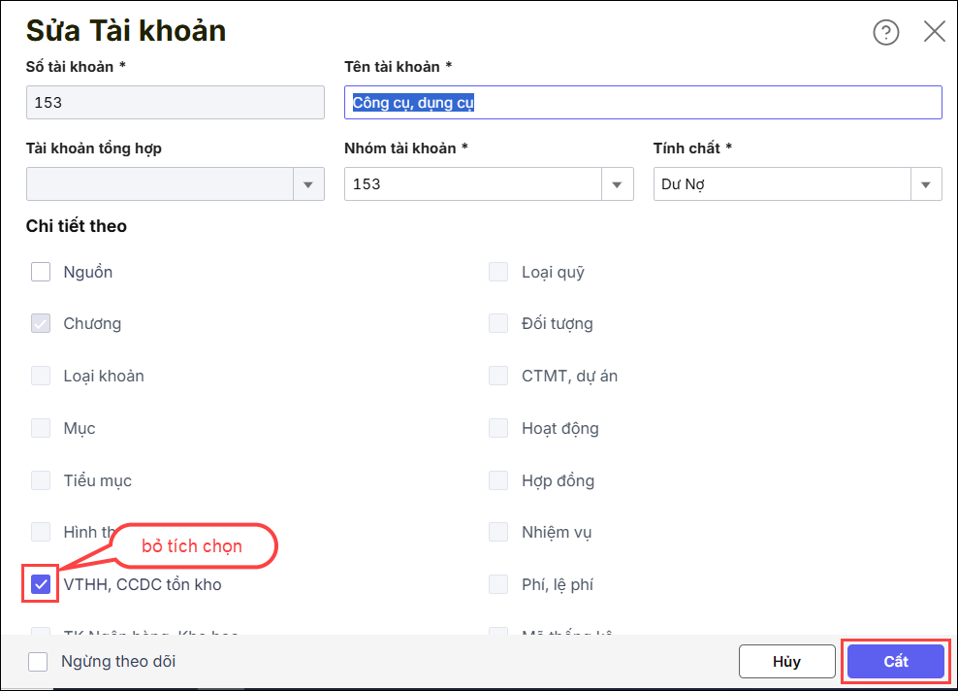Viewport: 958px width, 691px height.
Task: Select the Hợp đồng checkbox
Action: coord(498,480)
